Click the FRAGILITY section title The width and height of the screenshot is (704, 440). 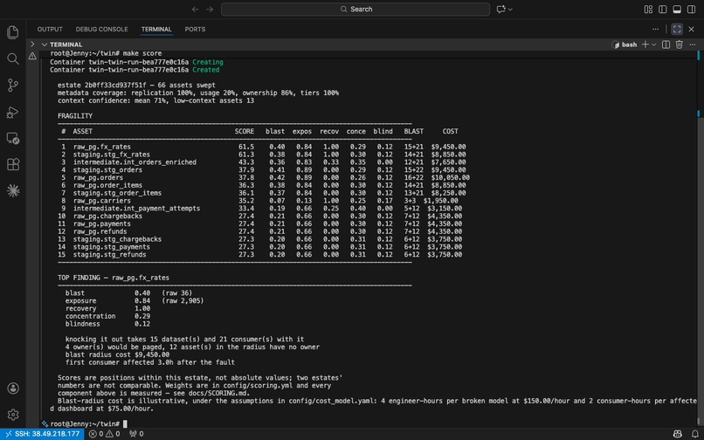(75, 116)
